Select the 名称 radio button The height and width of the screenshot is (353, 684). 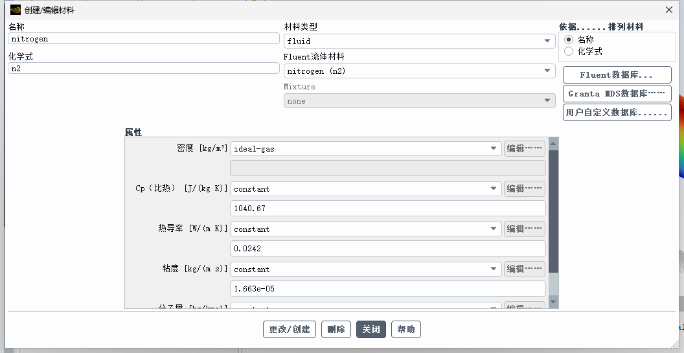click(x=569, y=40)
